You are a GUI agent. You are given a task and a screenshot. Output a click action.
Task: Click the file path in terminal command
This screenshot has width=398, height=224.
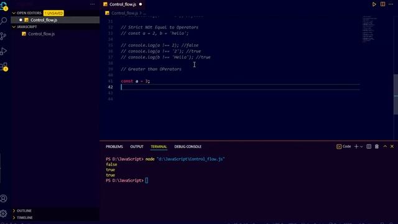pyautogui.click(x=191, y=159)
